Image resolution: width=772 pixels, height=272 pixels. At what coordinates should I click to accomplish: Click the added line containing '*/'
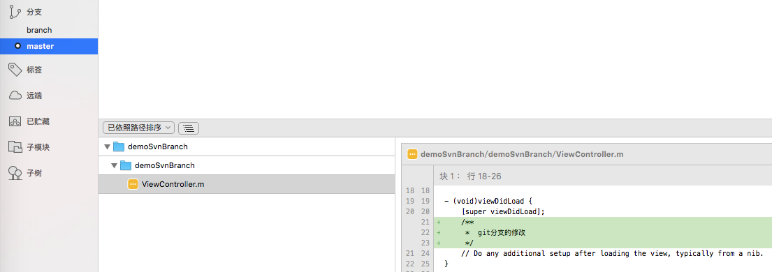[x=603, y=243]
